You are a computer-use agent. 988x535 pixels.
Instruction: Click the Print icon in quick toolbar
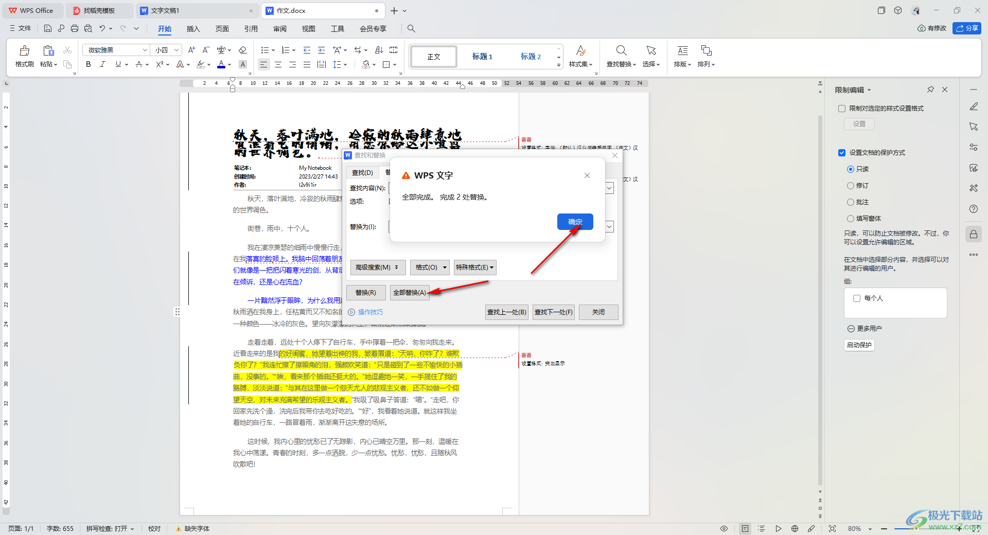75,28
